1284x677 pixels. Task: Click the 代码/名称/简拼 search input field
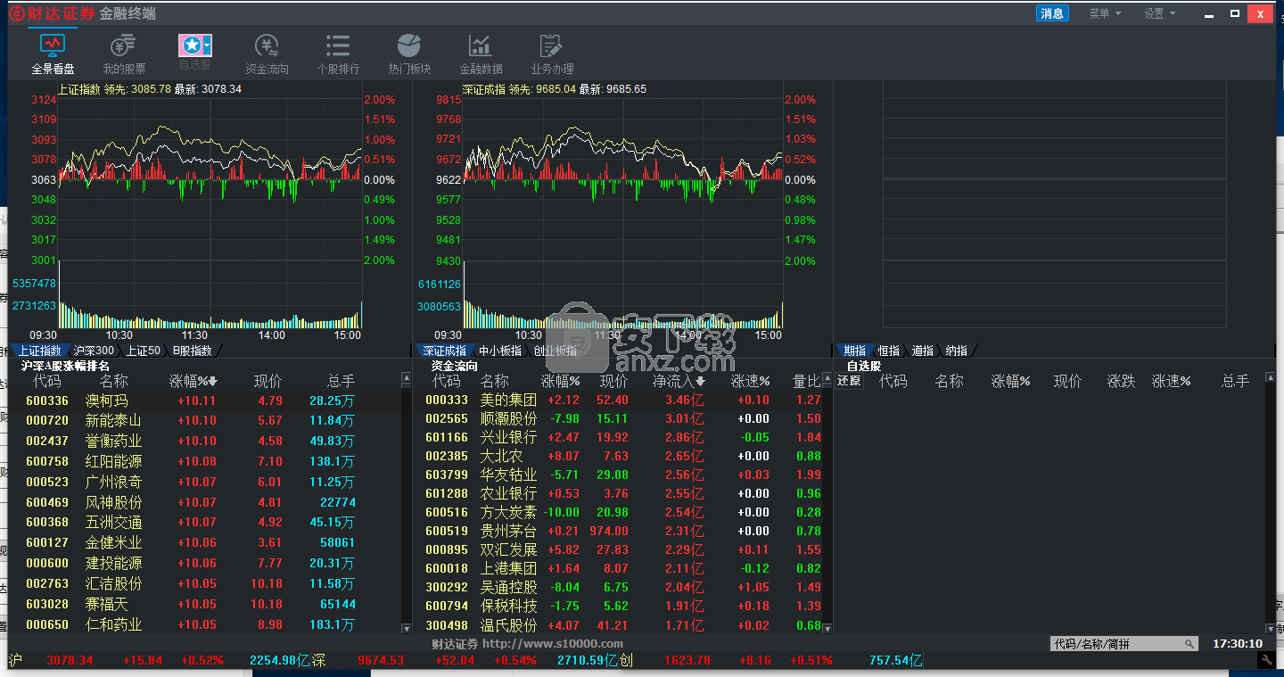[1116, 644]
